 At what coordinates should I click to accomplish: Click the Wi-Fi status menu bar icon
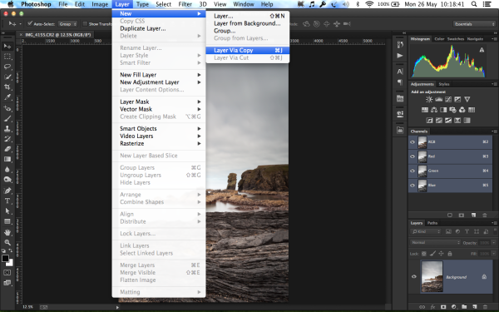tap(369, 4)
